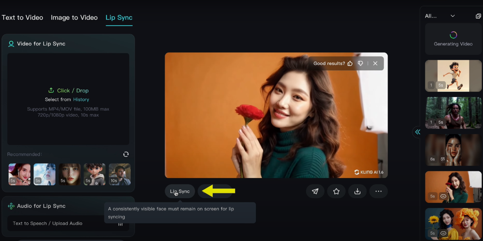Screen dimensions: 483x241
Task: Pick the second recommended video with blue sky
Action: (45, 174)
